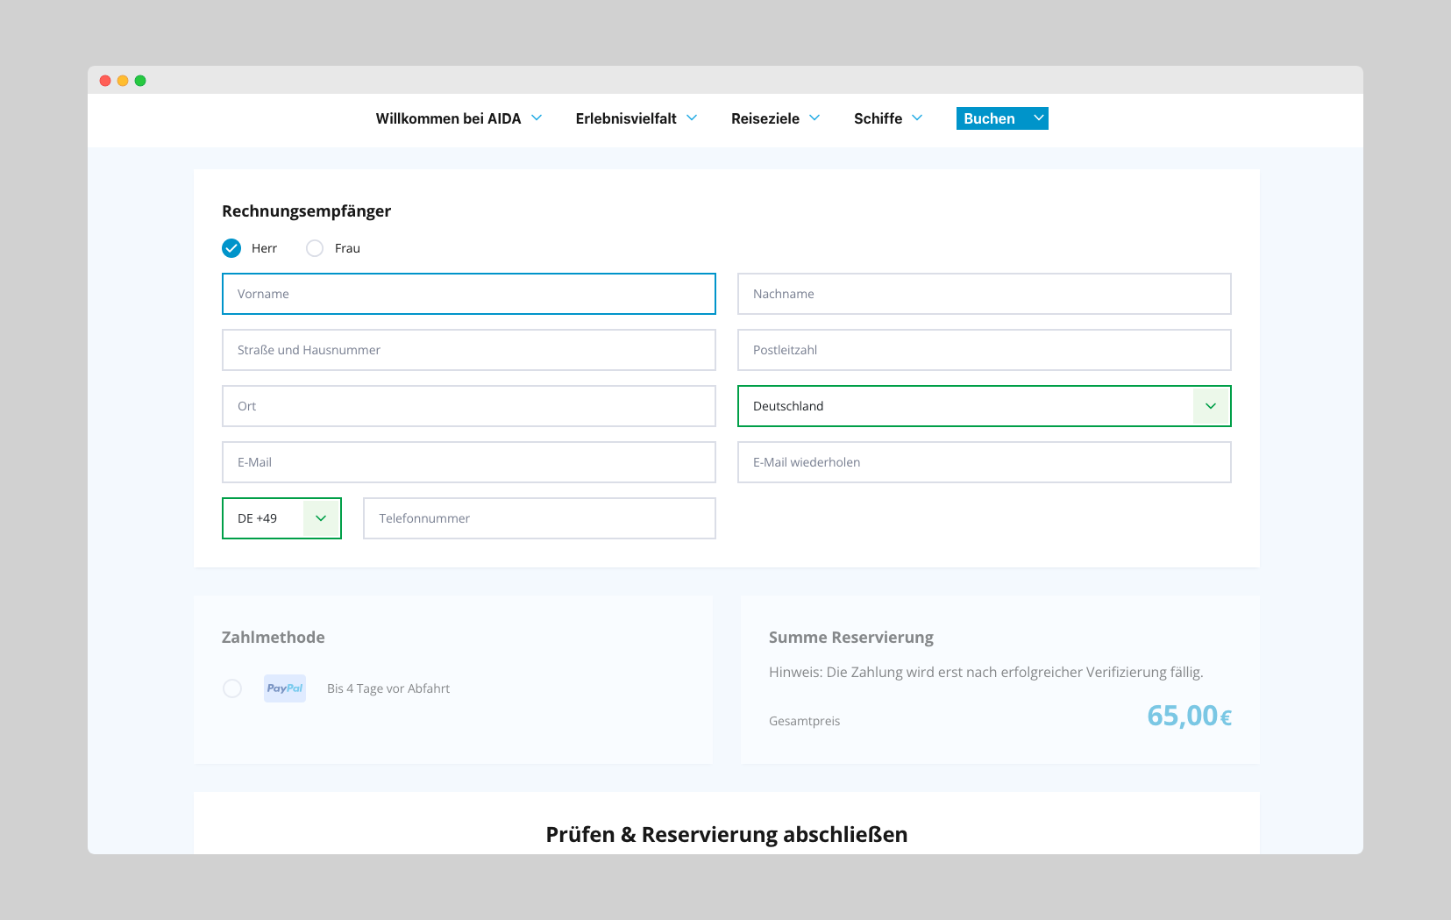The image size is (1451, 920).
Task: Expand chevron next to Reiseziele
Action: [x=814, y=118]
